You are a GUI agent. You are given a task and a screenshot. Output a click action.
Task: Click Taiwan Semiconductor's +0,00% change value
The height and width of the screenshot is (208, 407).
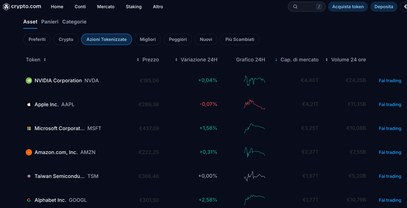(x=208, y=176)
